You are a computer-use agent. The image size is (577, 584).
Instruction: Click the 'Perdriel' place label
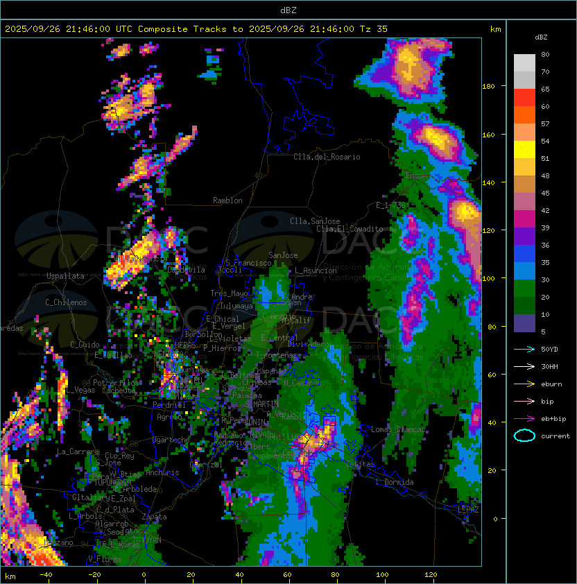[169, 405]
